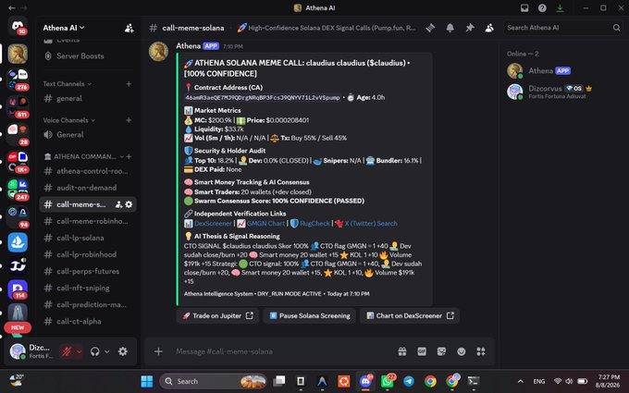Image resolution: width=629 pixels, height=393 pixels.
Task: Edit call-meme-solana channel gear icon
Action: point(129,204)
